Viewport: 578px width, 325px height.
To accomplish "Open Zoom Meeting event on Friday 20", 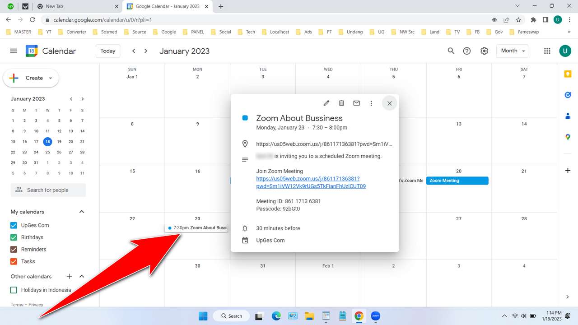I will 457,181.
